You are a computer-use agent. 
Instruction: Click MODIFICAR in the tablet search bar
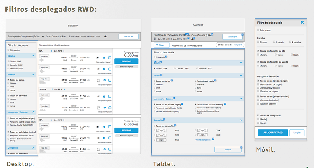point(232,37)
